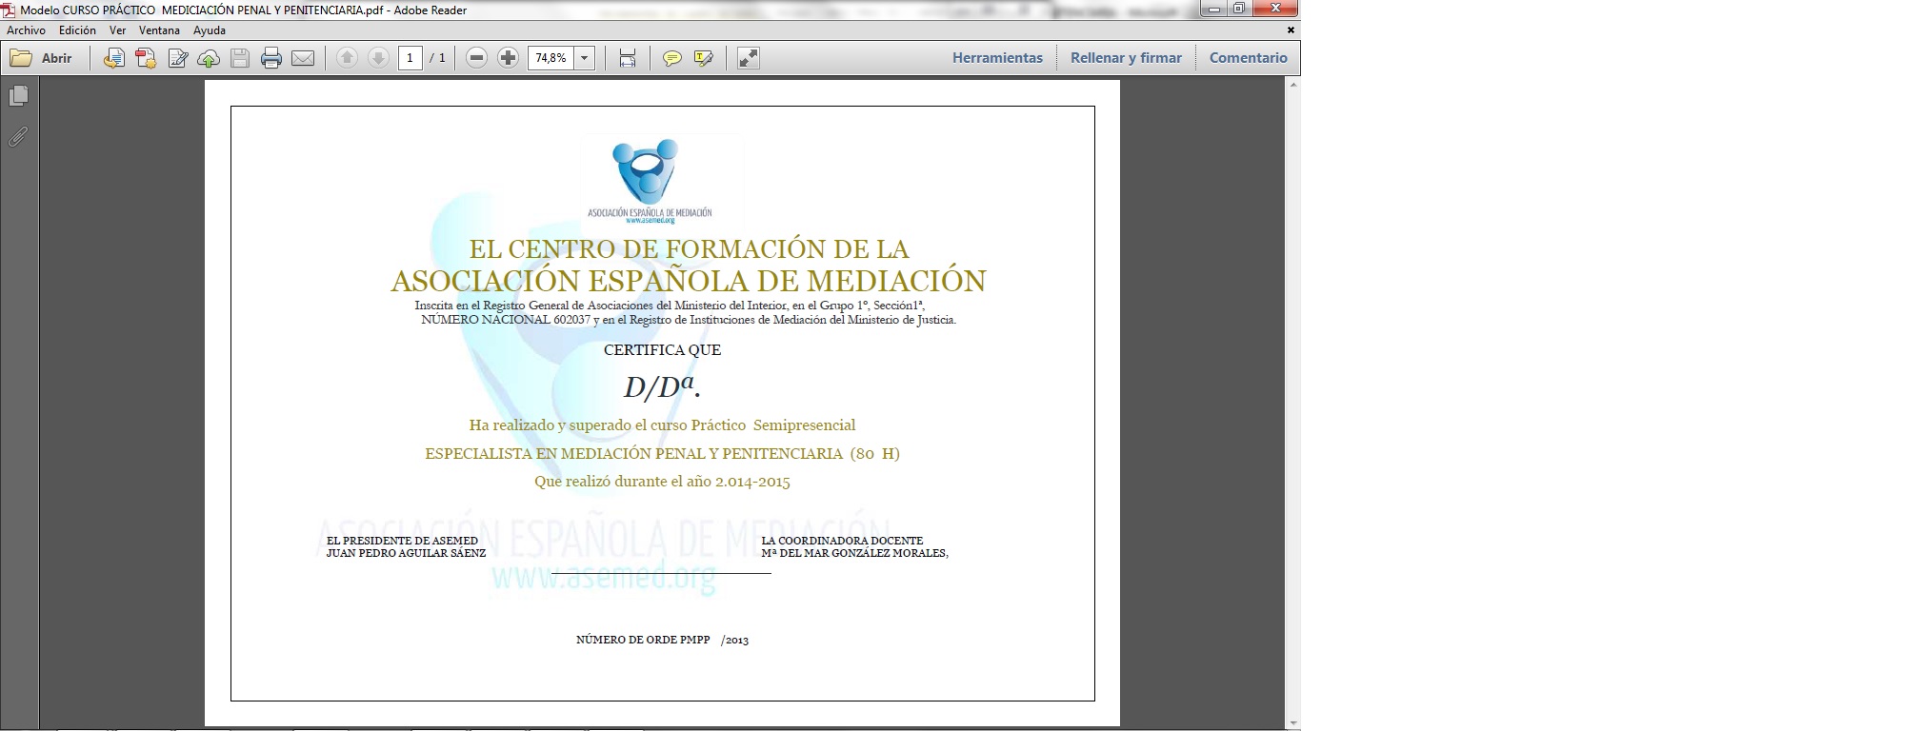Click 'LA COORDINADORA DOCENTE' text
The image size is (1922, 731).
[x=842, y=541]
